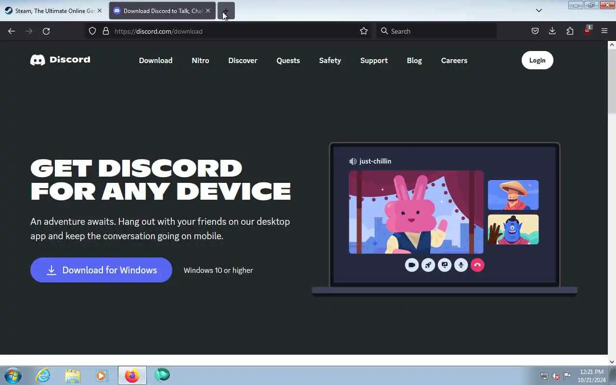Click Firefox icon on taskbar

tap(132, 375)
